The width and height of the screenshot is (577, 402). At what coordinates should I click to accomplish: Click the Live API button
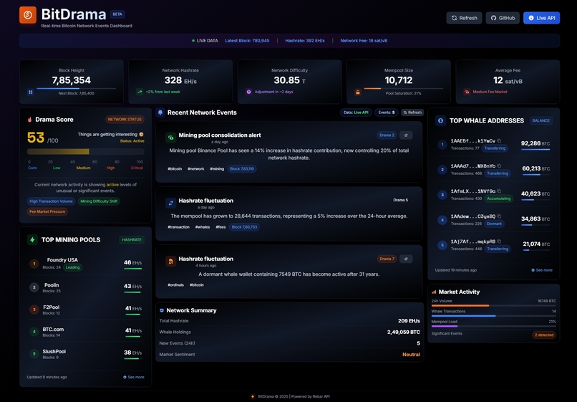(x=542, y=18)
